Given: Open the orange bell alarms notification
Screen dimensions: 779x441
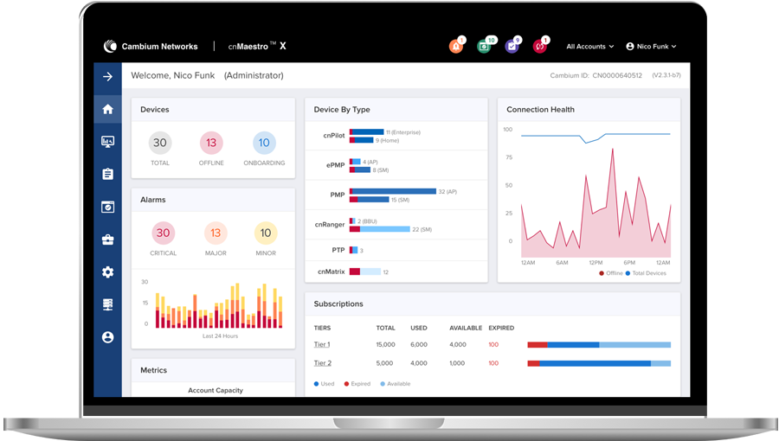Looking at the screenshot, I should coord(456,47).
